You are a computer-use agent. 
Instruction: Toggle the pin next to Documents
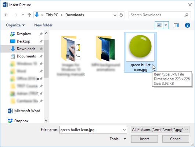tap(41, 56)
